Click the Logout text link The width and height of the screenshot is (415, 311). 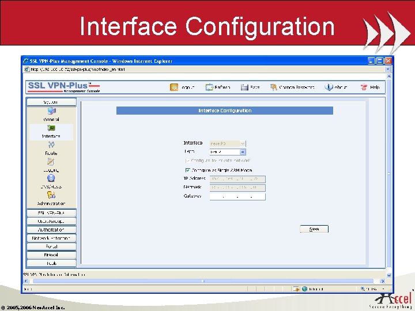(188, 88)
